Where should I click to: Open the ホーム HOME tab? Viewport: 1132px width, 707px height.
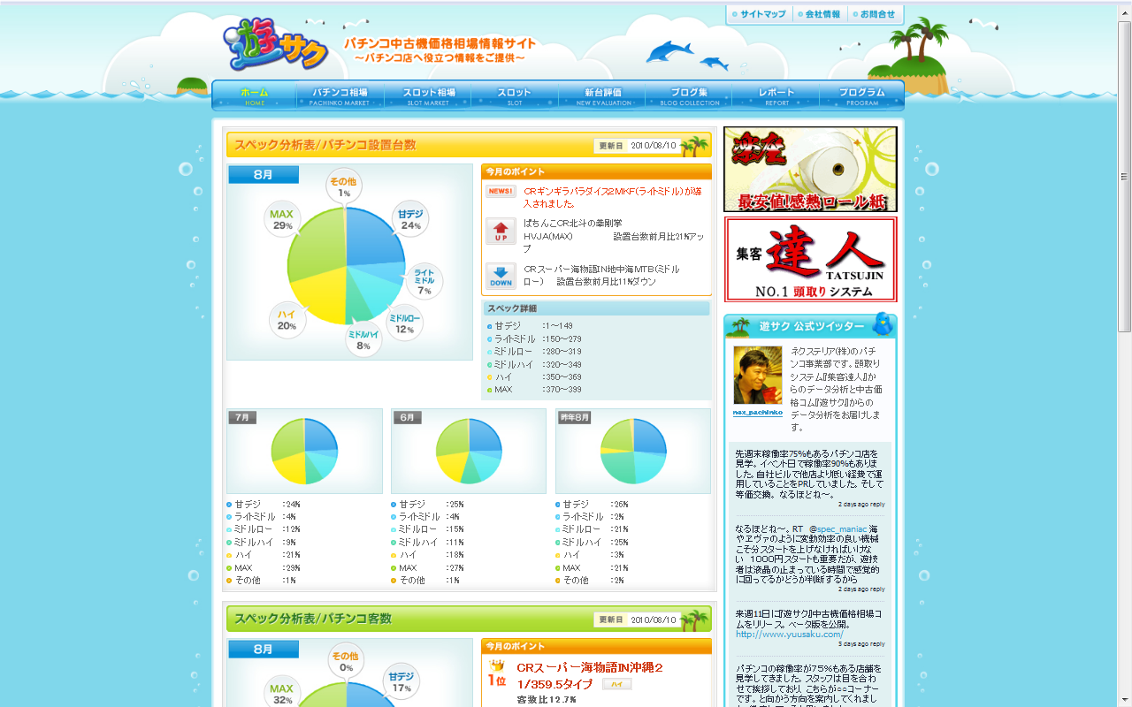[x=254, y=95]
